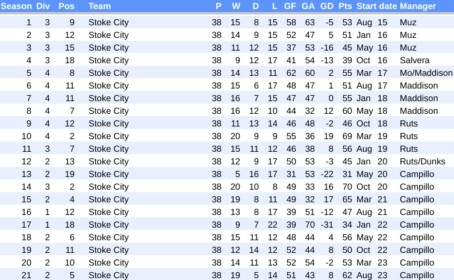The height and width of the screenshot is (280, 454).
Task: Click the Team column header
Action: (x=99, y=6)
